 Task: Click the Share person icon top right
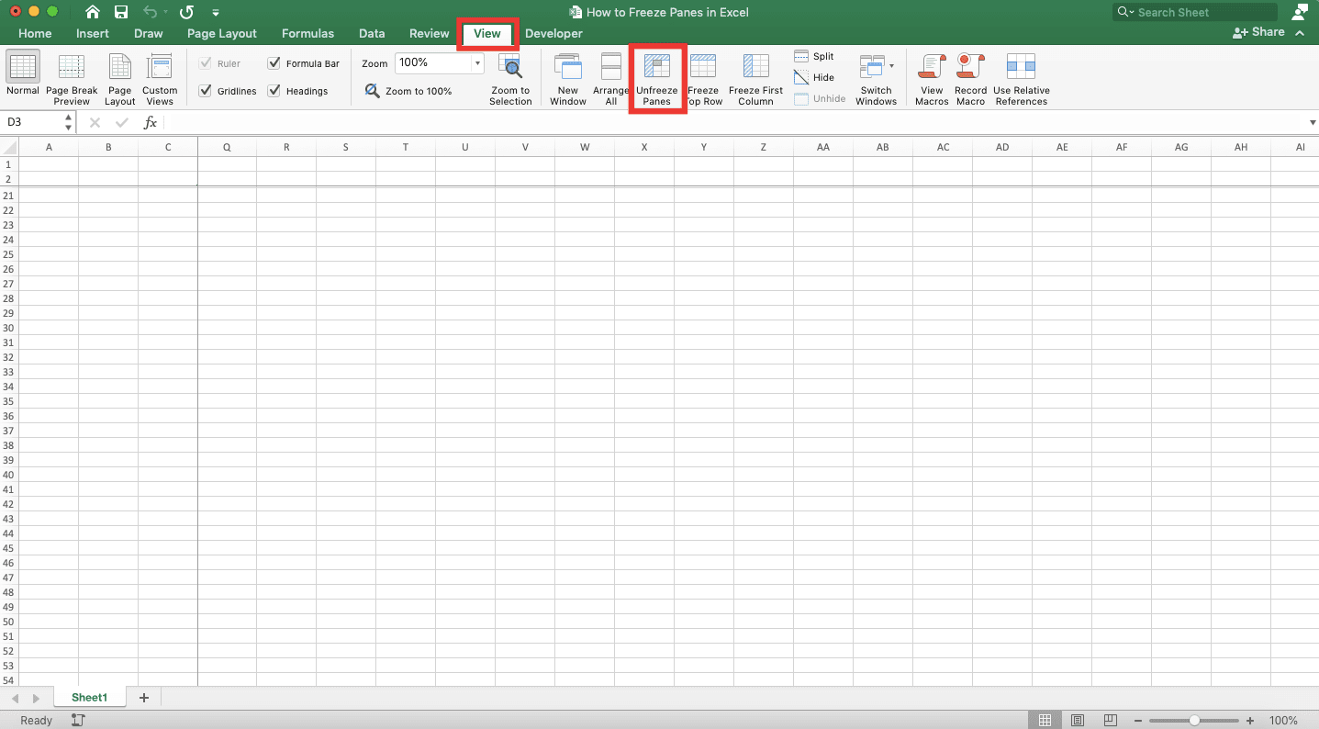click(1299, 12)
